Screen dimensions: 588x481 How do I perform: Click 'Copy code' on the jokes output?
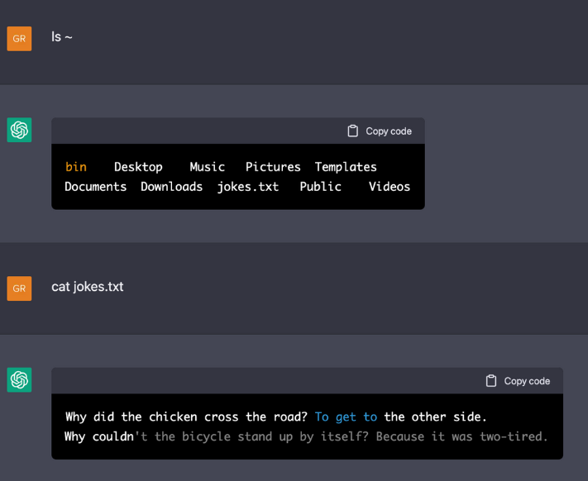(518, 381)
